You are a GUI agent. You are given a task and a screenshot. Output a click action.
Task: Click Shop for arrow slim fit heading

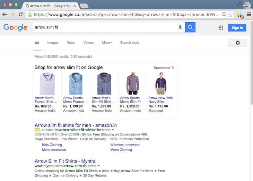(x=69, y=67)
